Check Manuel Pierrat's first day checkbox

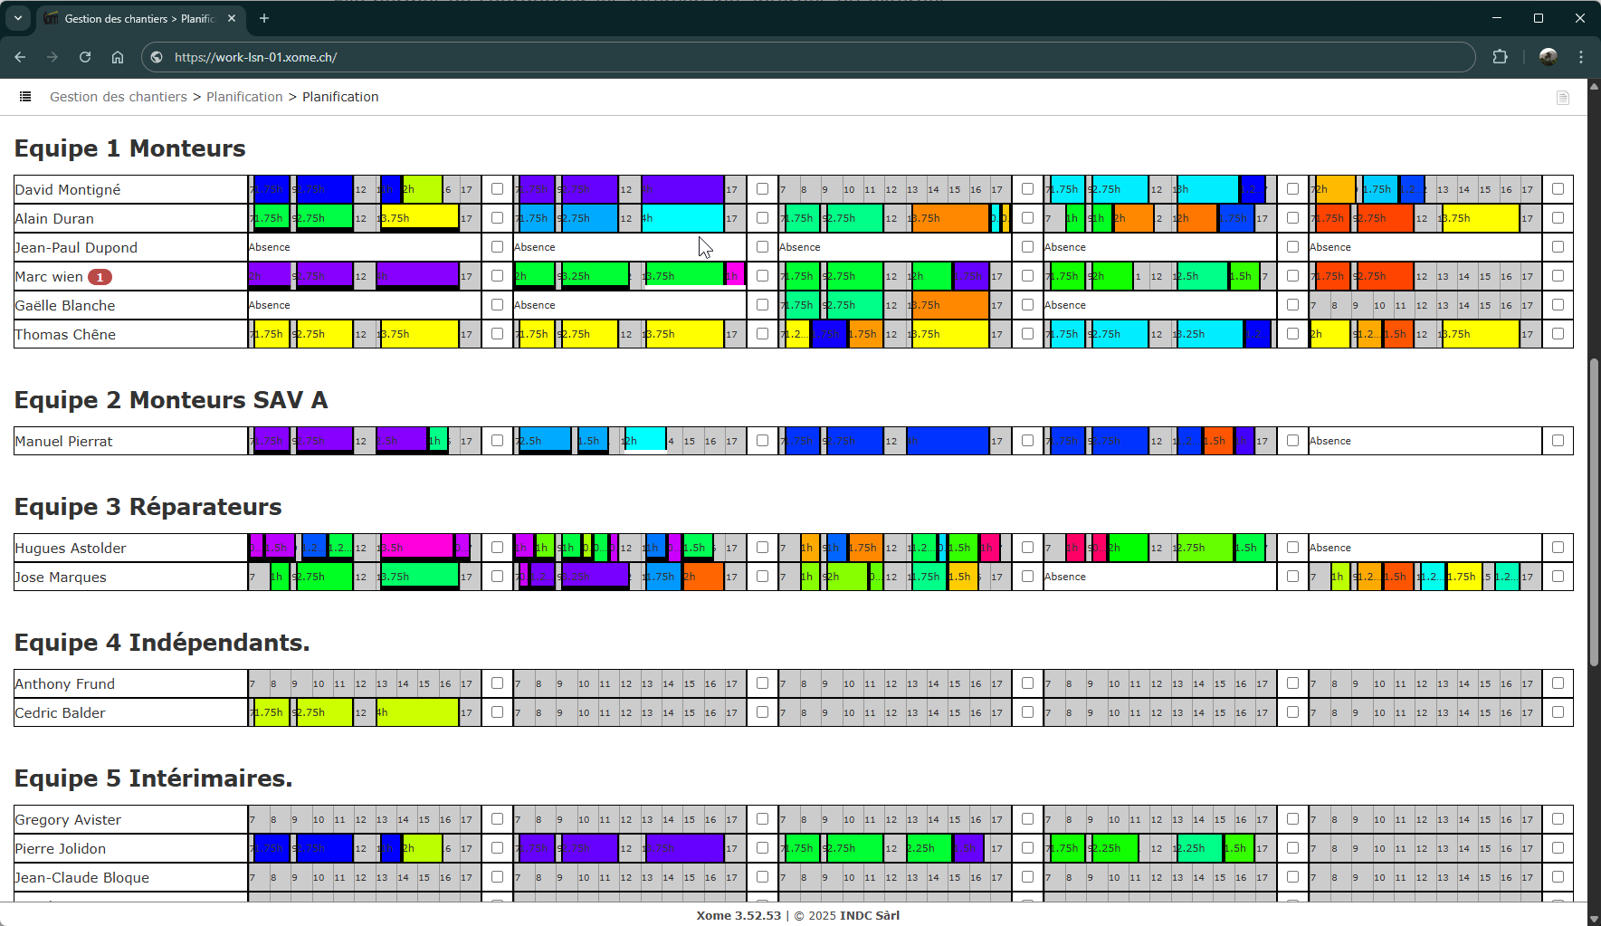pyautogui.click(x=497, y=441)
